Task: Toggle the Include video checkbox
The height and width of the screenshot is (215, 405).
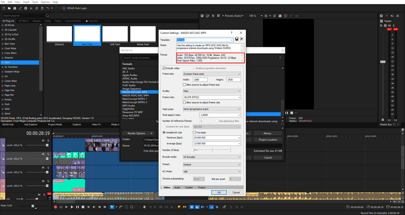Action: click(x=164, y=68)
